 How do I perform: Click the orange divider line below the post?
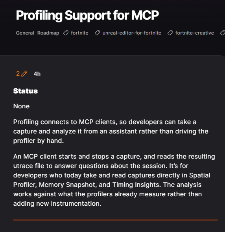[x=116, y=220]
